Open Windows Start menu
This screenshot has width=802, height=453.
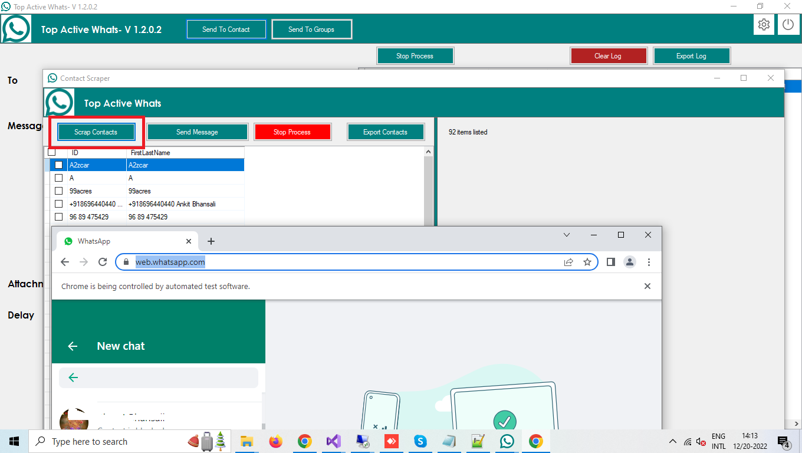[x=14, y=441]
